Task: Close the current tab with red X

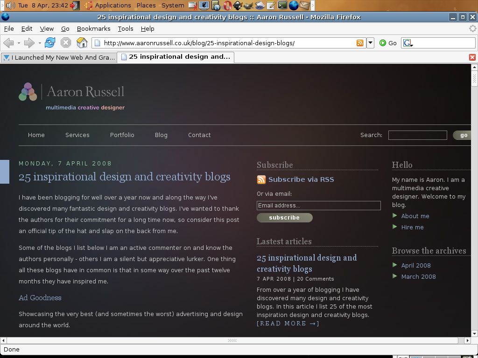Action: (472, 57)
